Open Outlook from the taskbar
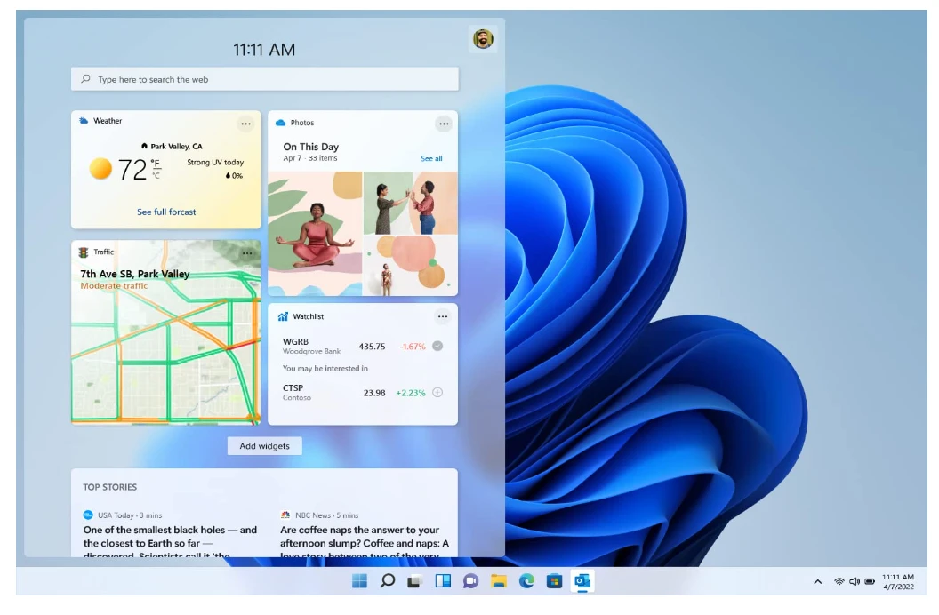The height and width of the screenshot is (615, 939). click(x=582, y=581)
